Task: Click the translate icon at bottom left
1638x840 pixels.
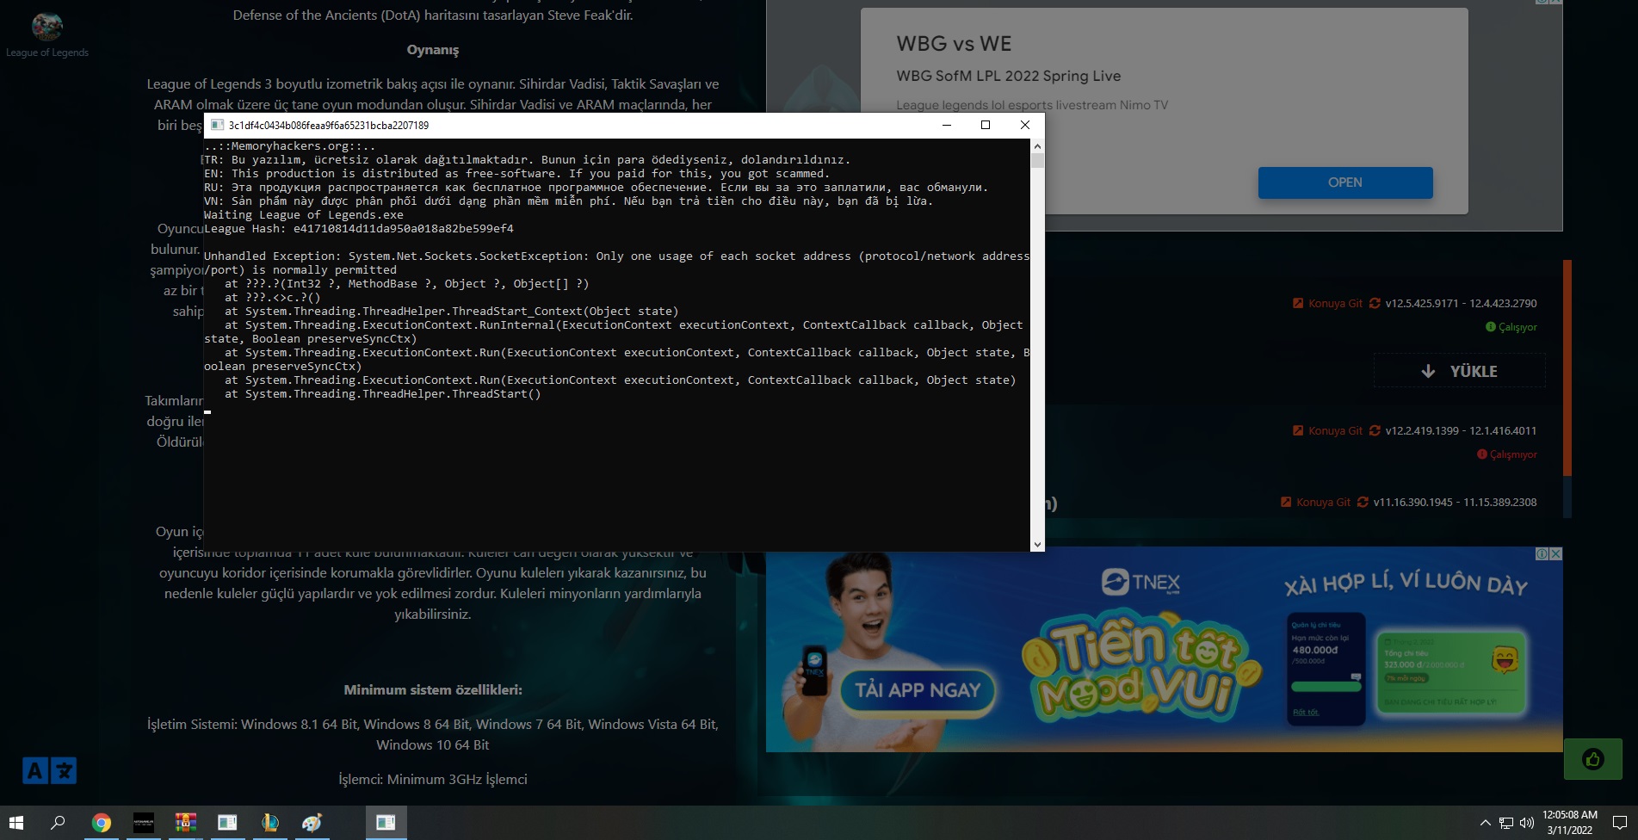Action: coord(49,770)
